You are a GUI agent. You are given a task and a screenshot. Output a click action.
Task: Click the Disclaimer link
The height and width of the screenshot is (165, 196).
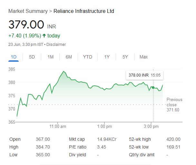pyautogui.click(x=56, y=44)
